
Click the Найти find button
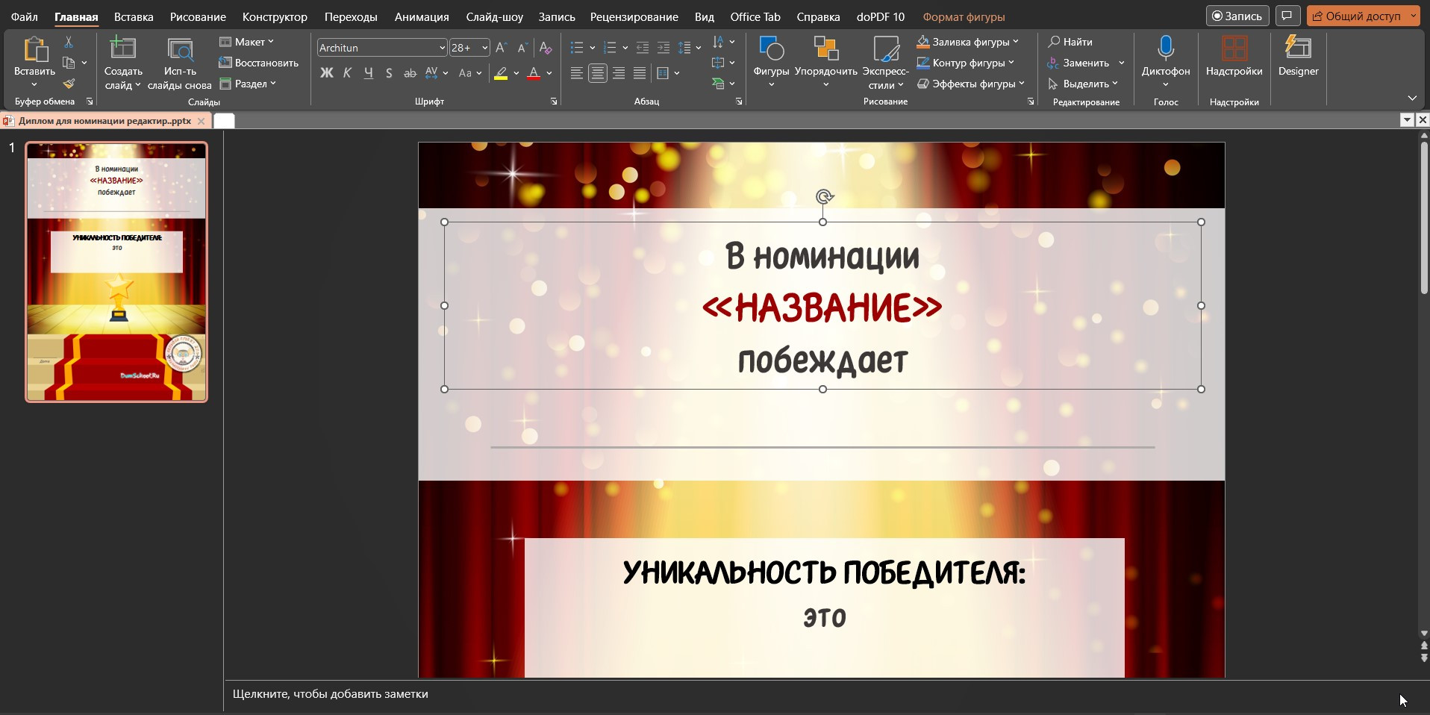pos(1070,42)
